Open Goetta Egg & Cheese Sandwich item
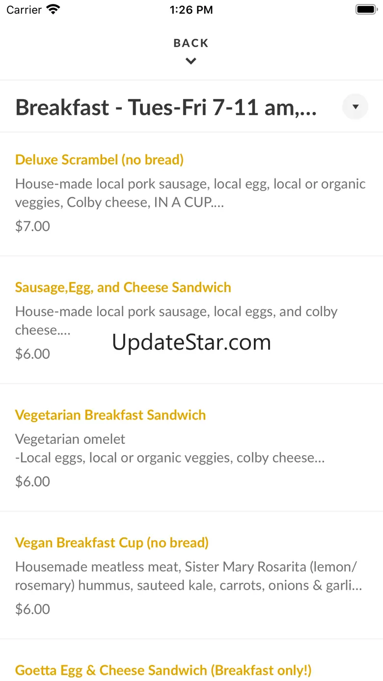Image resolution: width=383 pixels, height=681 pixels. coord(163,670)
